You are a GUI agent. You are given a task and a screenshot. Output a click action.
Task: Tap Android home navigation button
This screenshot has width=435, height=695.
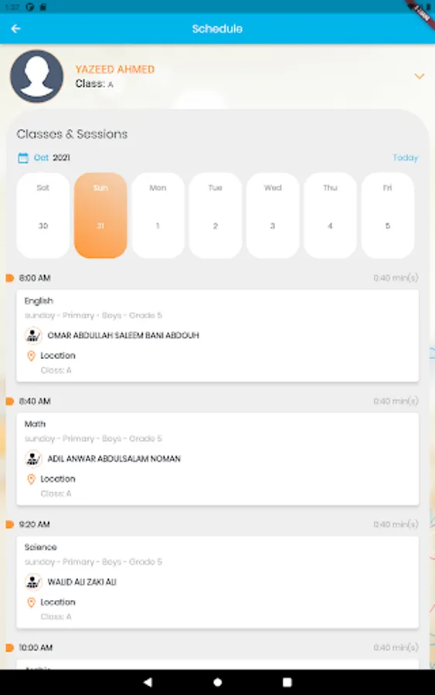217,682
